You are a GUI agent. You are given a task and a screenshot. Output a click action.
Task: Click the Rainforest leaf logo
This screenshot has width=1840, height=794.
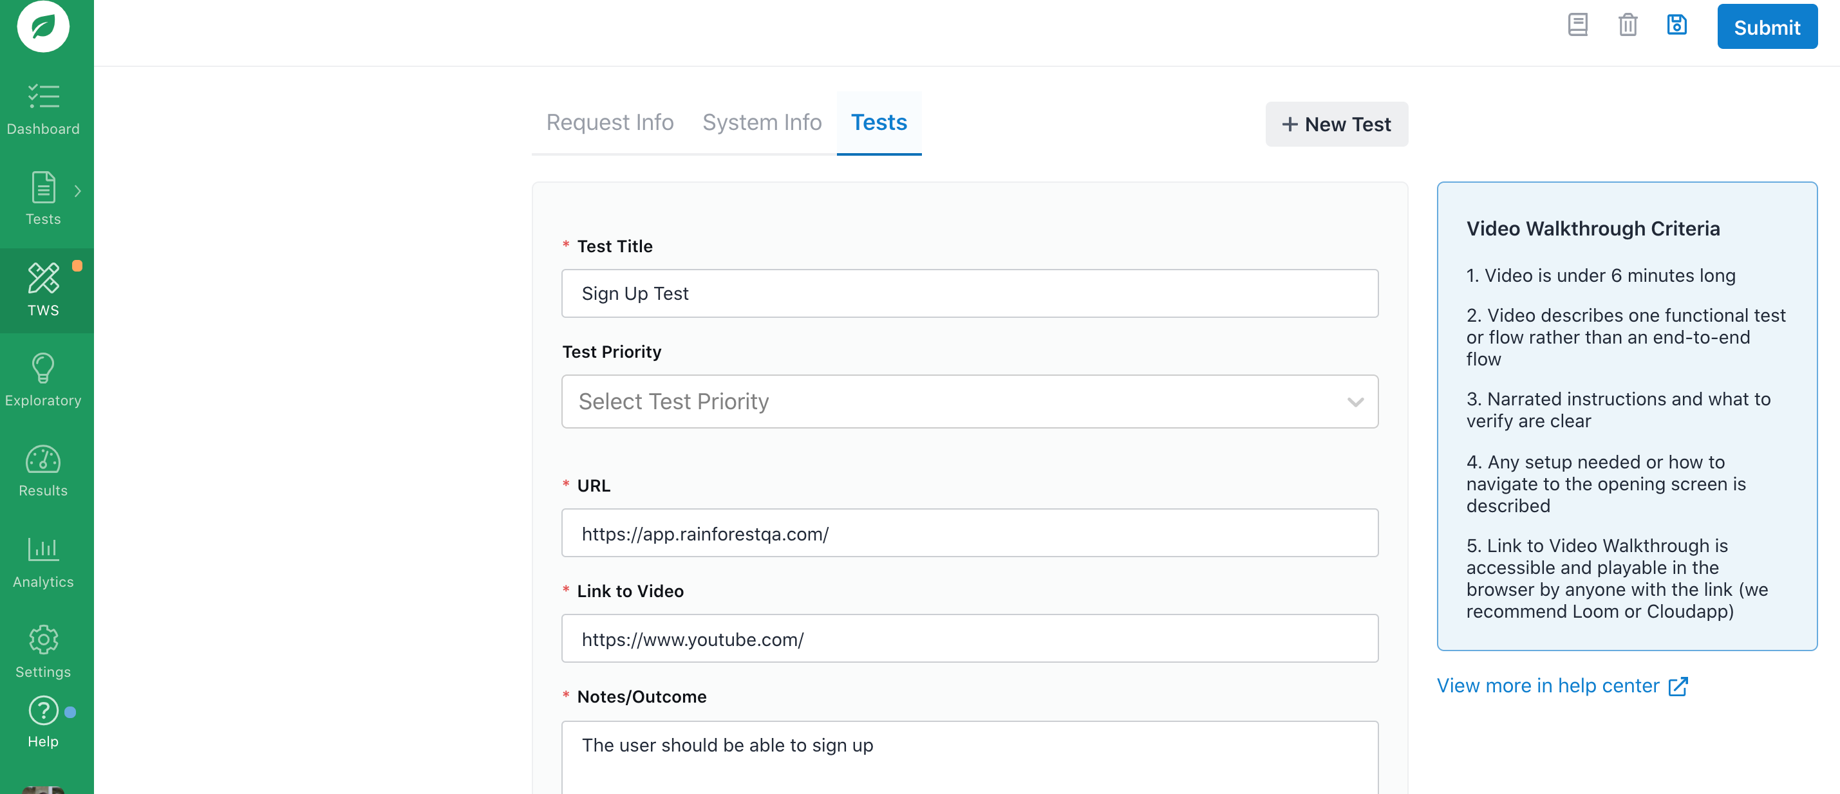point(43,26)
